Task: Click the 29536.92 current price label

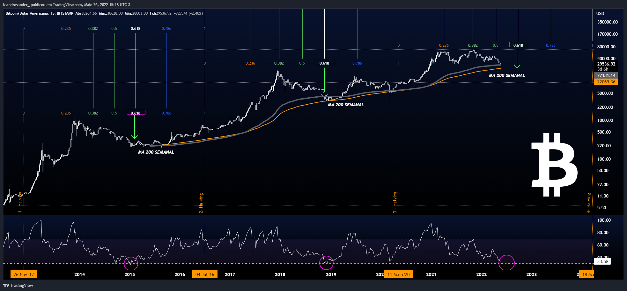Action: coord(606,64)
